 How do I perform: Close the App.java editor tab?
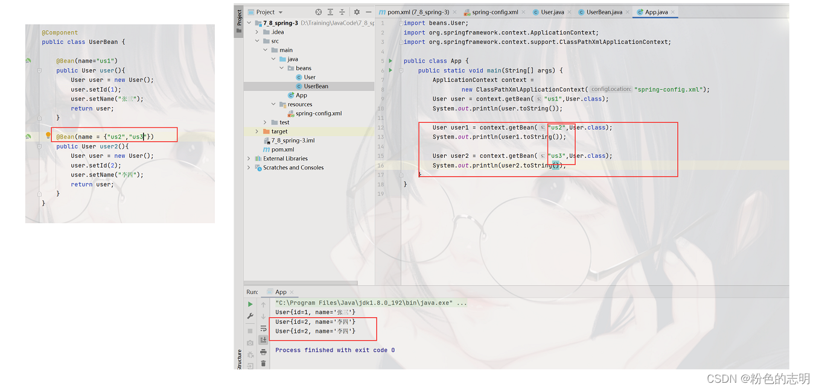pos(673,12)
